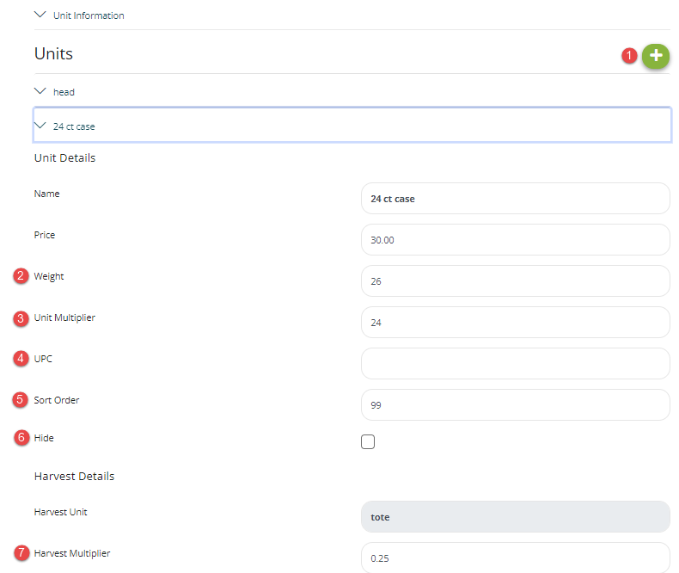
Task: Click the Price field showing 30.00
Action: (x=515, y=240)
